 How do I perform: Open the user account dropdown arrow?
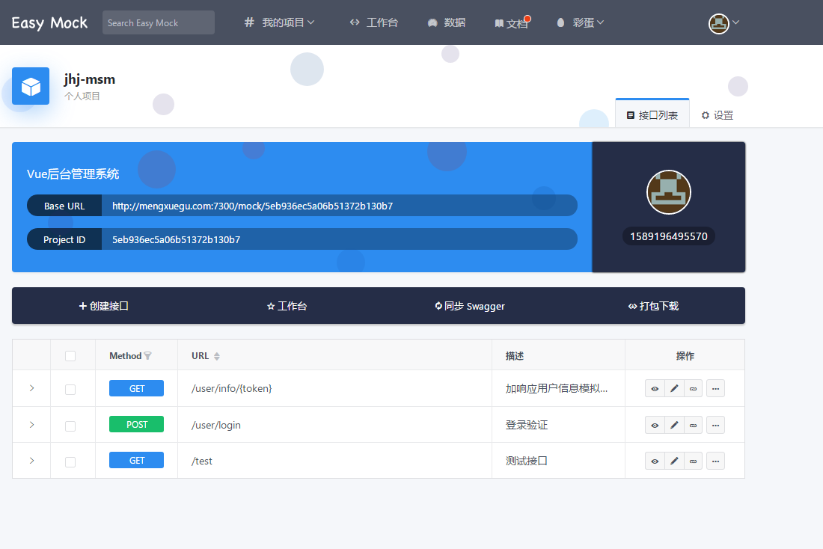pos(736,22)
